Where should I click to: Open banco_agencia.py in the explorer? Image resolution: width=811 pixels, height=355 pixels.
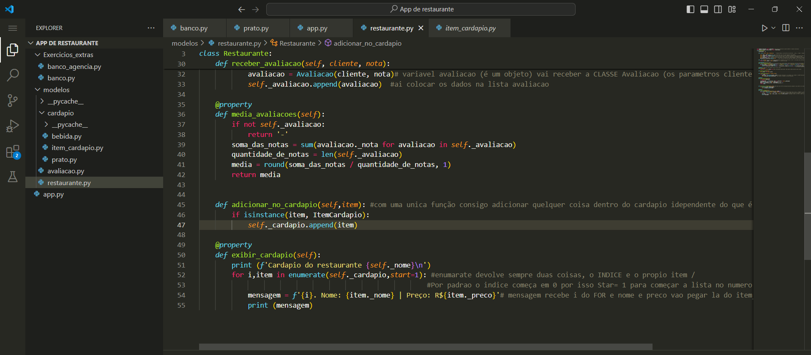(94, 66)
